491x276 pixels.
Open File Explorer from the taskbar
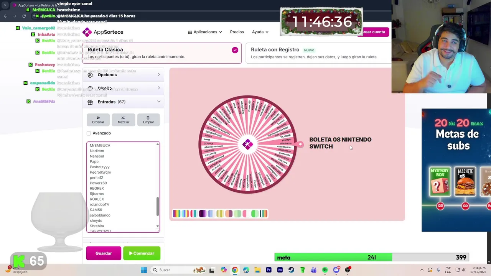tap(257, 270)
